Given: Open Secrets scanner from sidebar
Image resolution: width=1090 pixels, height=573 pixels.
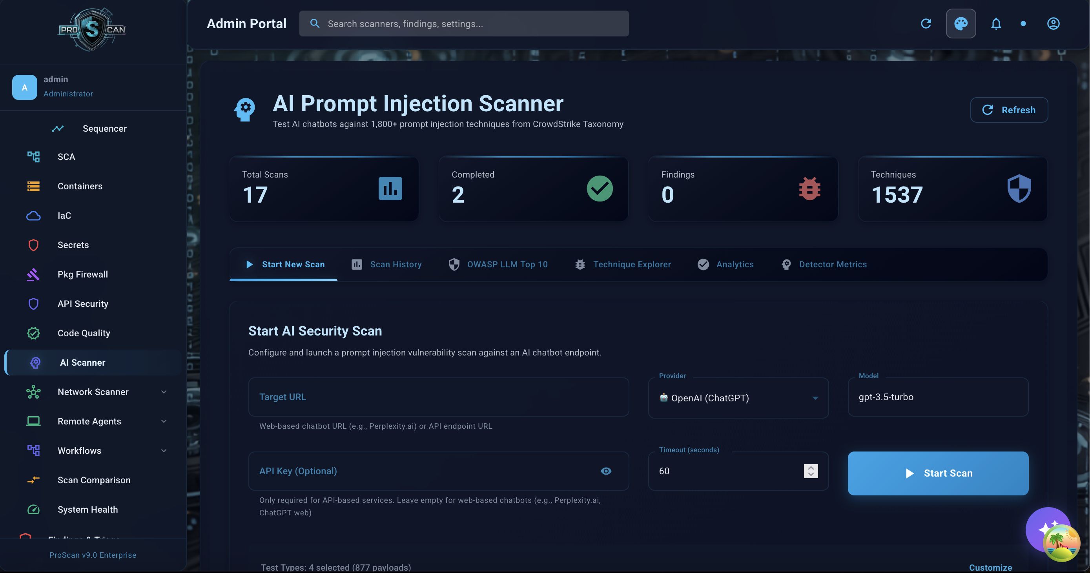Looking at the screenshot, I should (73, 245).
